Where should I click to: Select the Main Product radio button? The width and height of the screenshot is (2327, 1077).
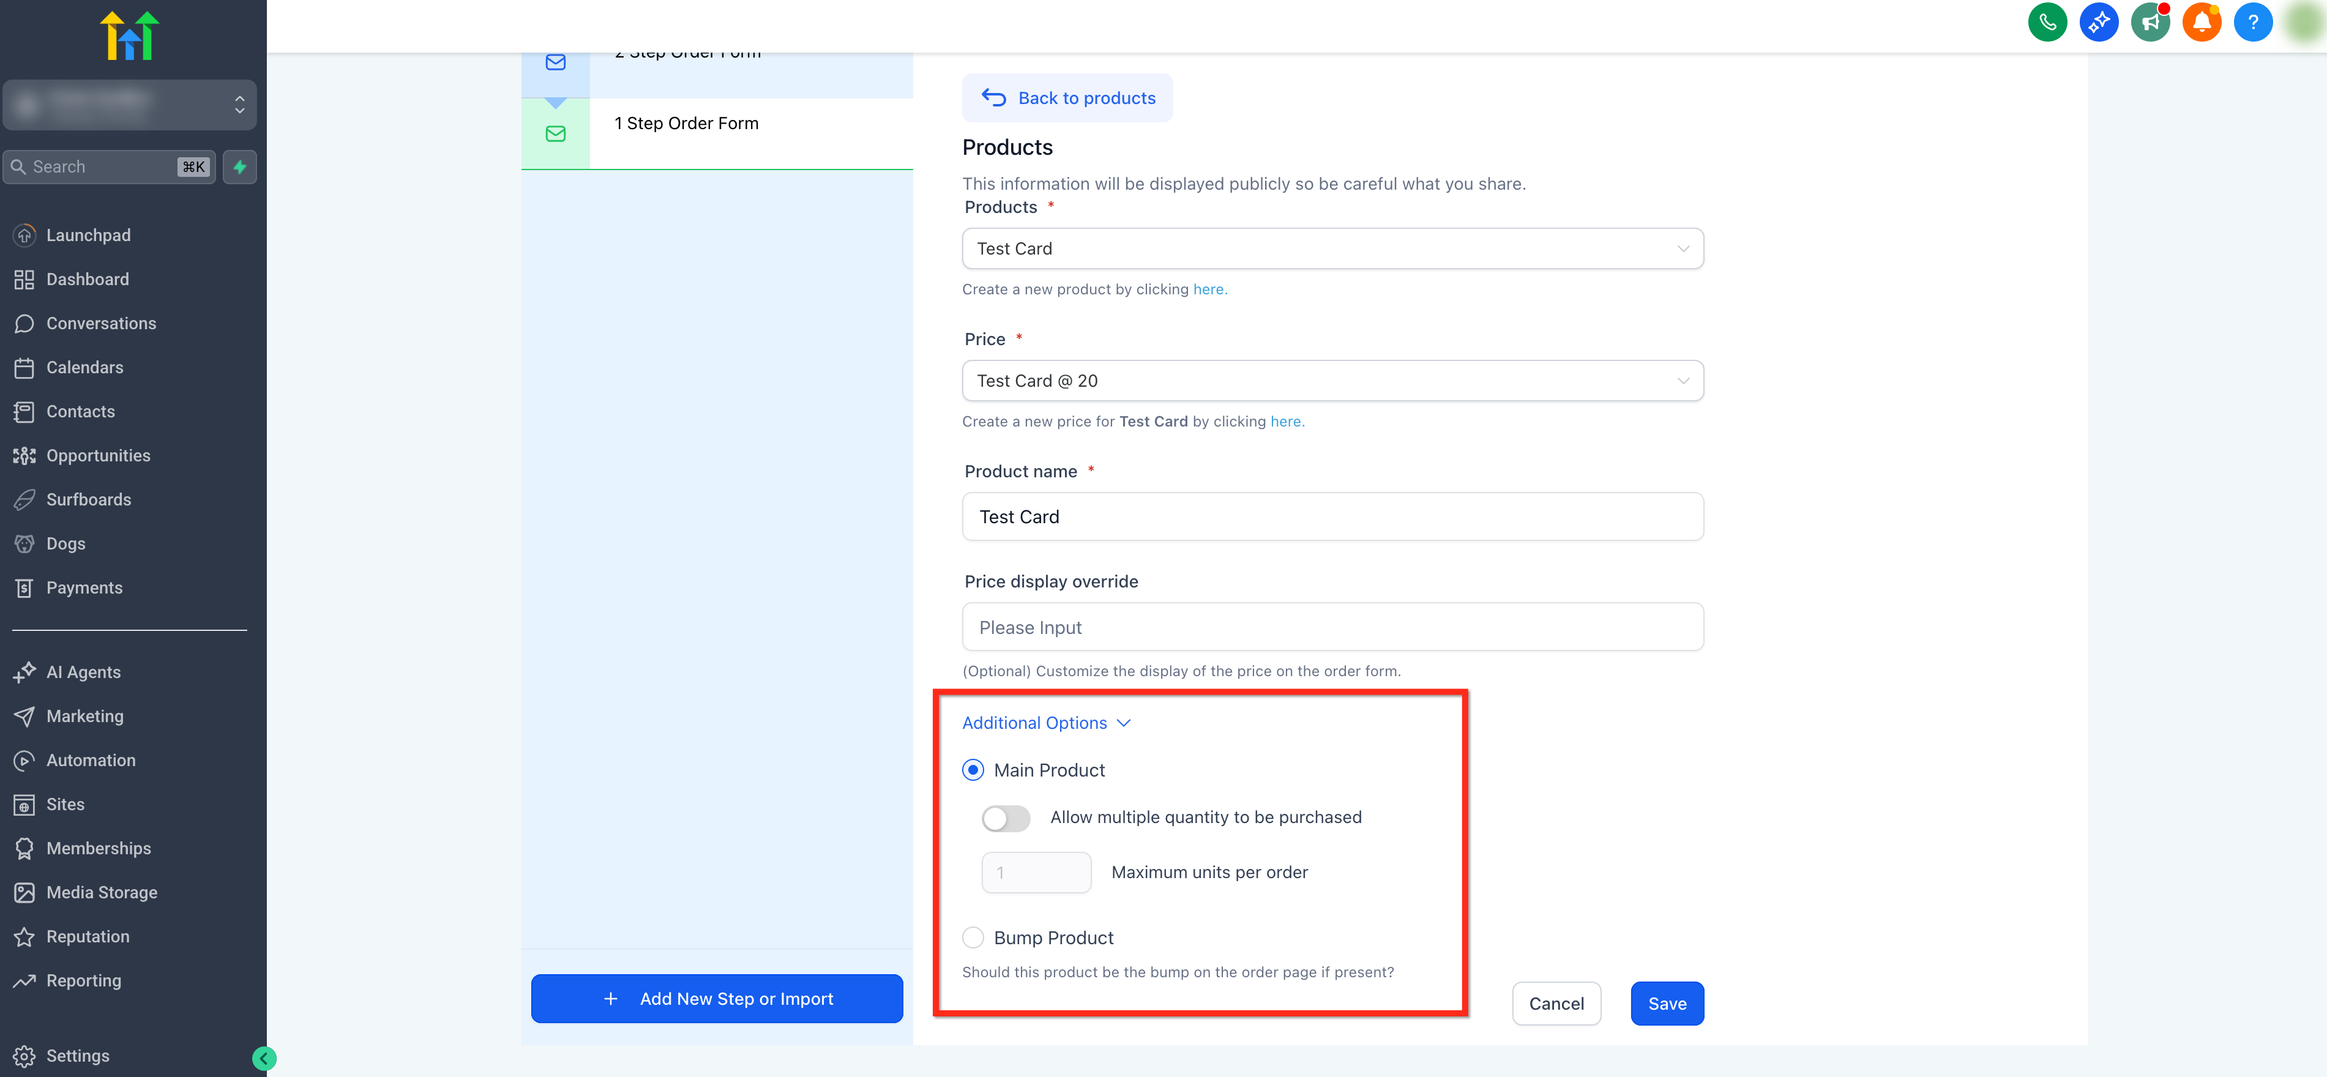click(973, 770)
